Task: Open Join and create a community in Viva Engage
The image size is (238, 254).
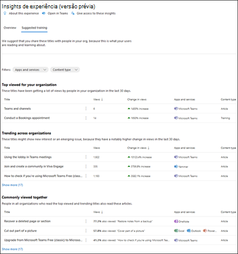Action: [34, 166]
